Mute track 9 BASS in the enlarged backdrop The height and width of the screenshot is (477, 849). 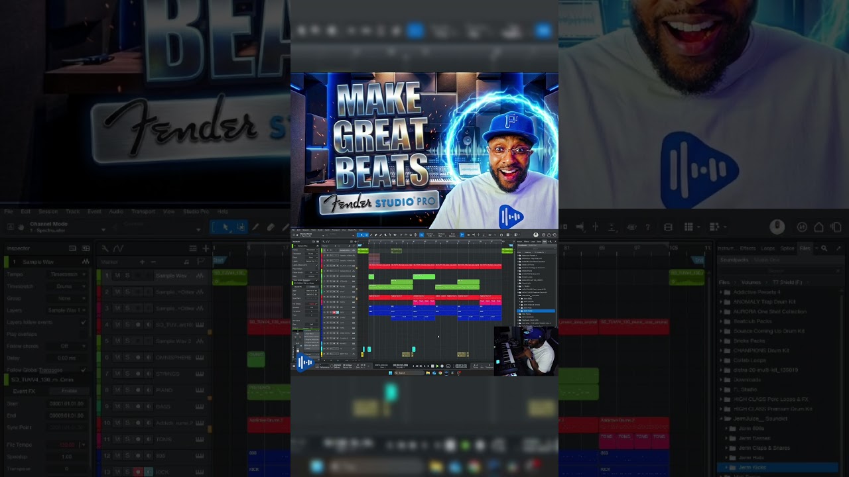(x=117, y=407)
